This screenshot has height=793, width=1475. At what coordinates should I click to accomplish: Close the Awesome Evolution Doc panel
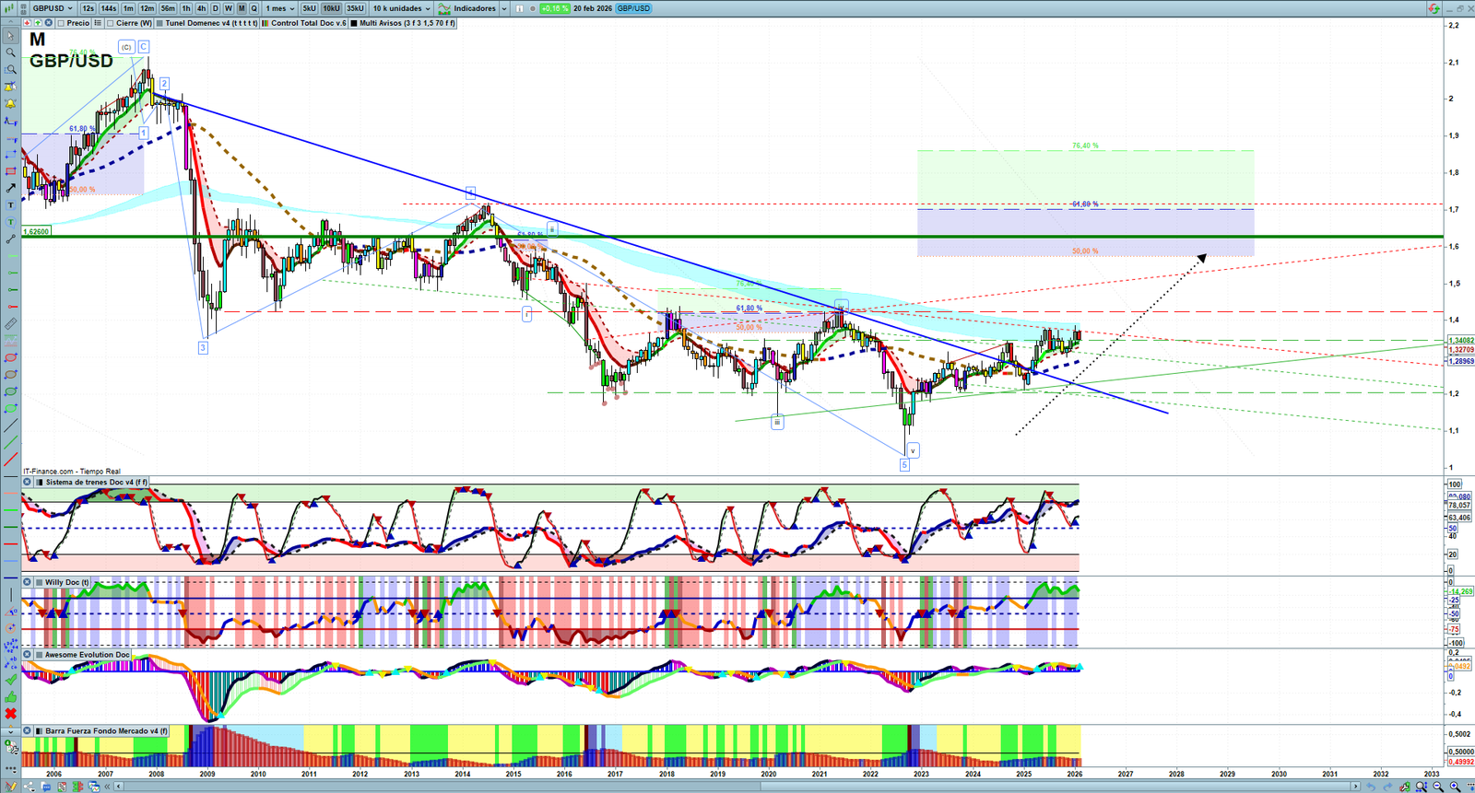click(28, 655)
